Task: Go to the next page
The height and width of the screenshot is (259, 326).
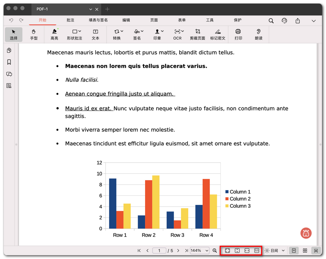Action: point(178,251)
